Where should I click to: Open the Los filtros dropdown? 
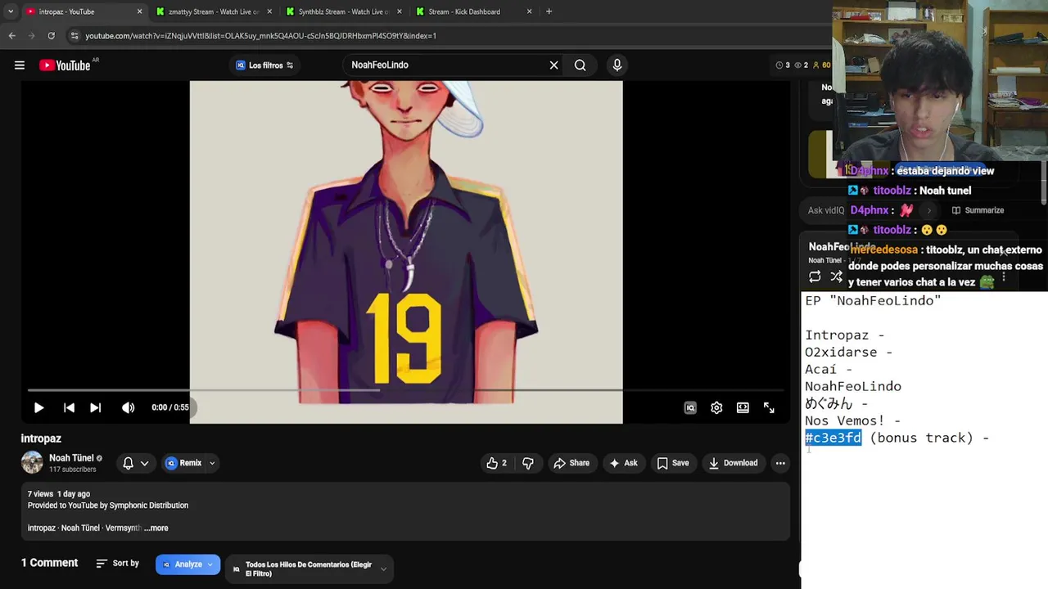click(x=264, y=65)
